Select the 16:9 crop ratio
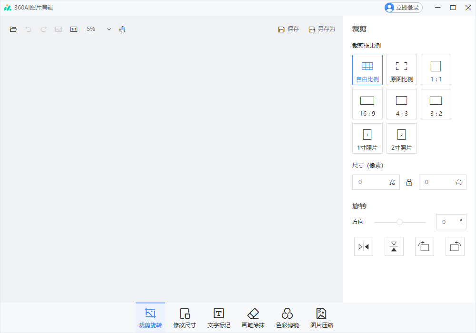476x333 pixels. tap(367, 104)
